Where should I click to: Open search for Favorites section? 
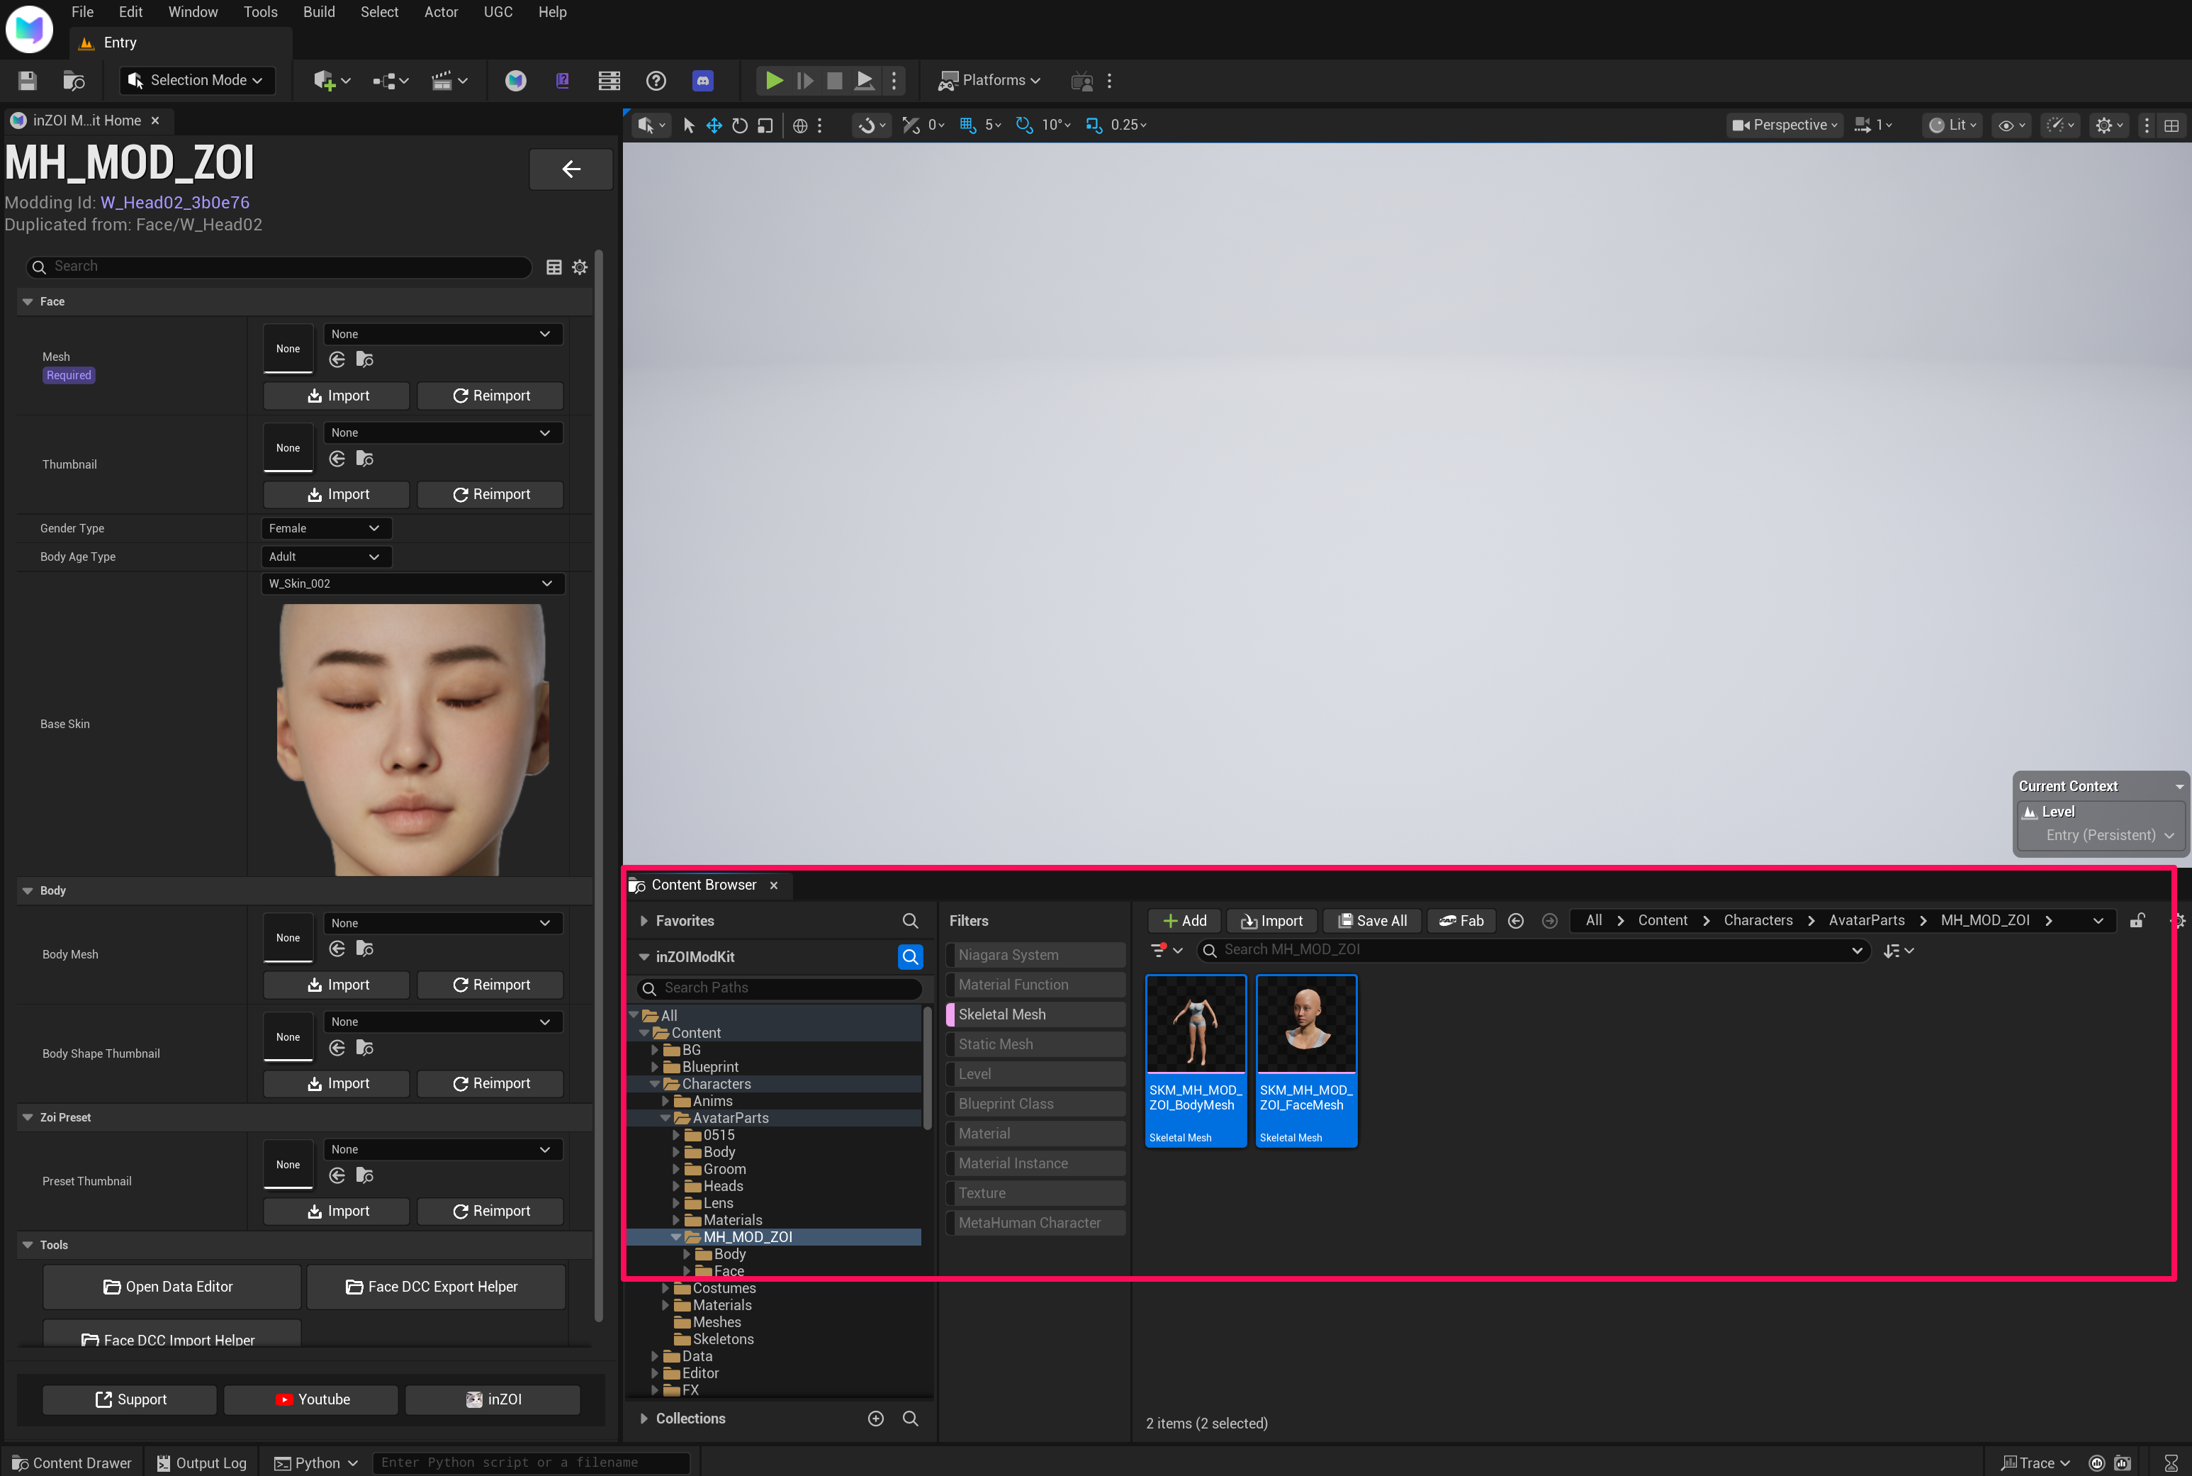(x=910, y=921)
